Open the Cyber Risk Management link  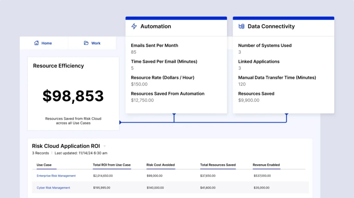53,188
